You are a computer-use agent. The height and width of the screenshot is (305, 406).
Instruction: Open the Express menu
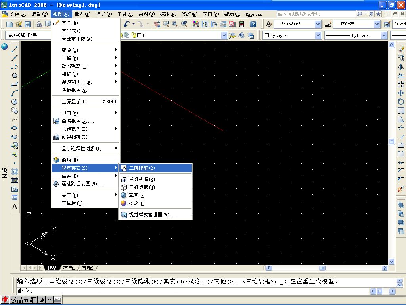tap(254, 14)
